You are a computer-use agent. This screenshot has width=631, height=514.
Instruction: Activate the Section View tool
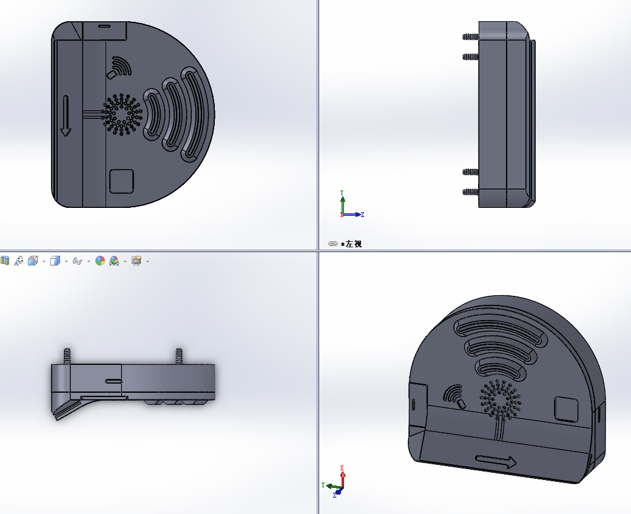(4, 261)
